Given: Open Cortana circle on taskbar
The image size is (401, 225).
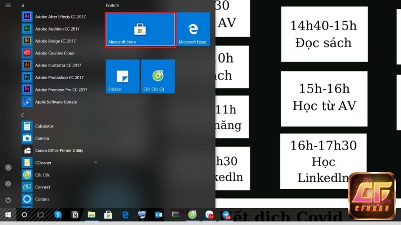Looking at the screenshot, I should 24,215.
